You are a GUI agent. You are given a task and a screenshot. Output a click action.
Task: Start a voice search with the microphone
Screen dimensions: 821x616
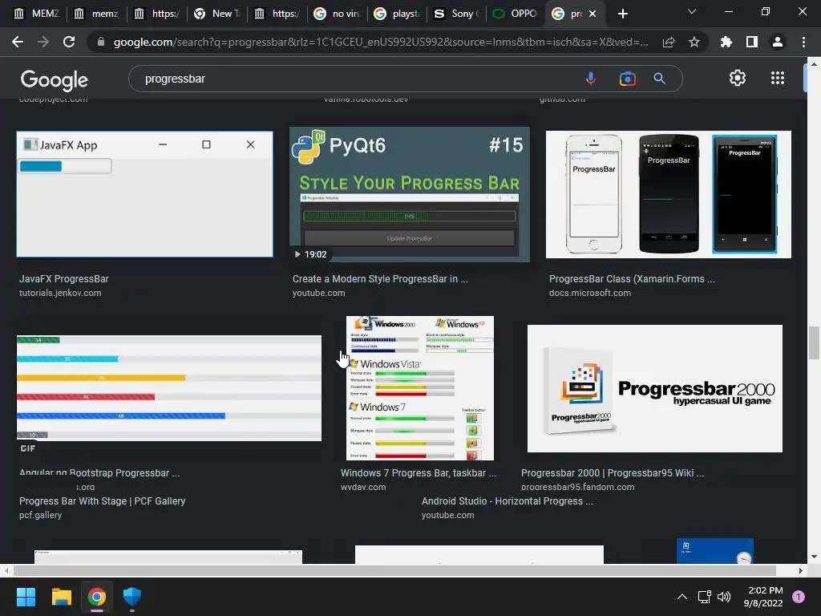(590, 79)
